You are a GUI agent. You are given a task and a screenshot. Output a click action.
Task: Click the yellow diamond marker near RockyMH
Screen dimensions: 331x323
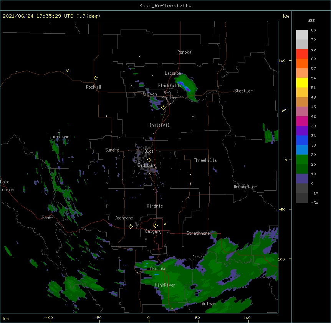(x=96, y=78)
